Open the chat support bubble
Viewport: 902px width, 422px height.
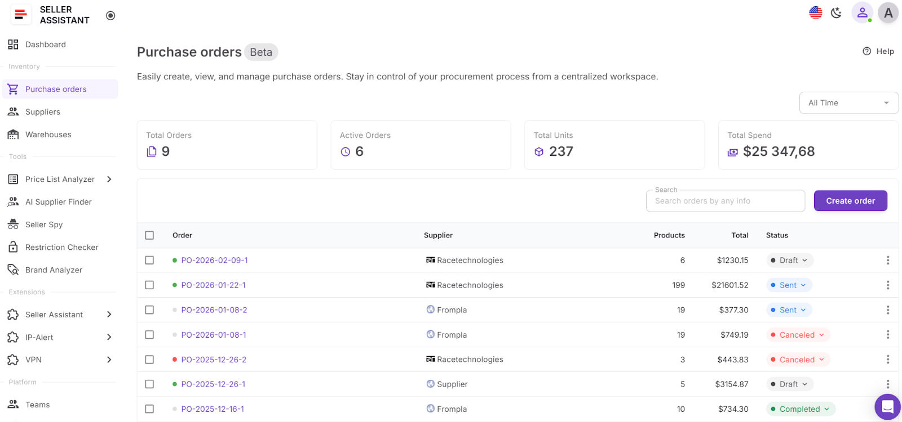point(887,406)
